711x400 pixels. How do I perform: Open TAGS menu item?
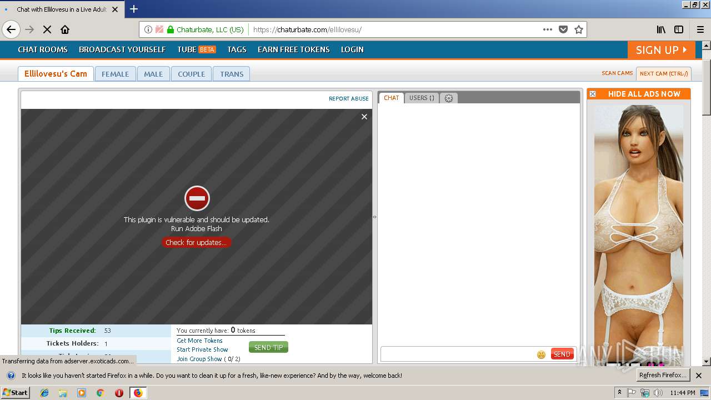(x=237, y=49)
